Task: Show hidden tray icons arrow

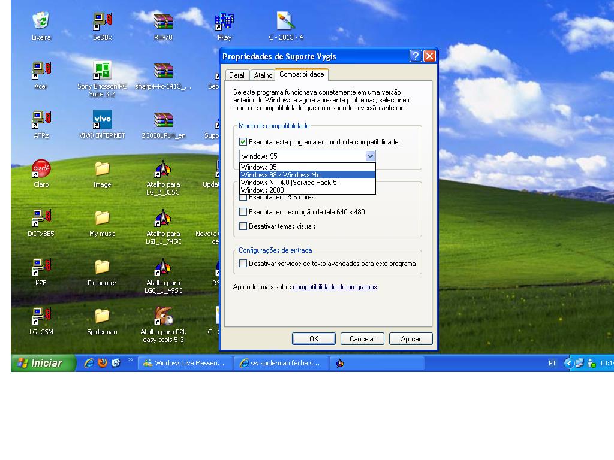Action: tap(568, 363)
